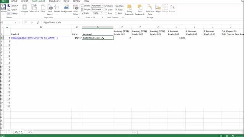244x137 pixels.
Task: Select the Keyword header cell
Action: (98, 32)
